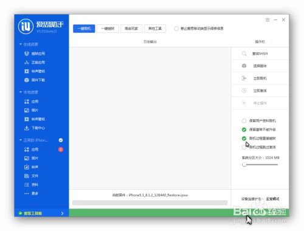Collapse 本地资源 section in sidebar
Image resolution: width=304 pixels, height=231 pixels.
click(x=21, y=92)
